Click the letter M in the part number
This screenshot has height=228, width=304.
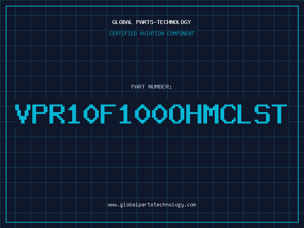(211, 114)
